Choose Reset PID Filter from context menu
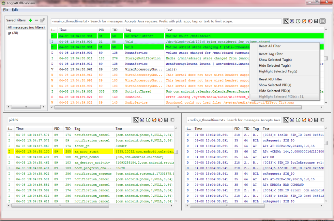Viewport: 334px width, 221px height. coord(284,79)
